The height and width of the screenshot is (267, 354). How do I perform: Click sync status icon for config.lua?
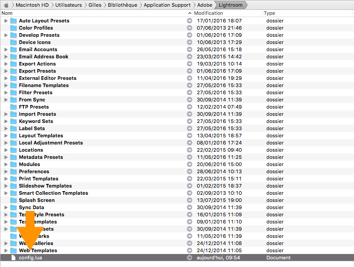[190, 258]
